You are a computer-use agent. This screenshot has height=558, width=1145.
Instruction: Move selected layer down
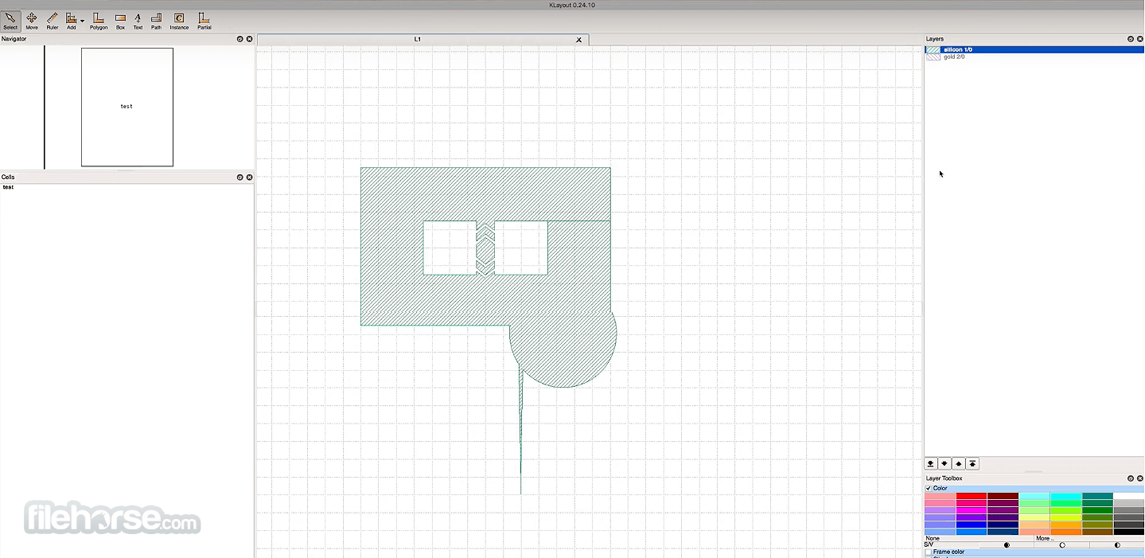click(944, 464)
